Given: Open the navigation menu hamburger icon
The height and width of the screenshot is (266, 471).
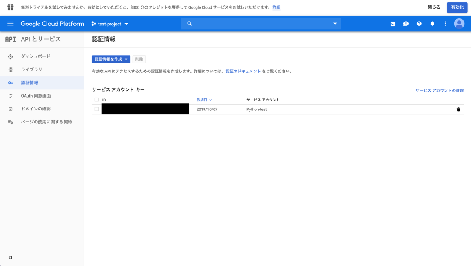Looking at the screenshot, I should click(x=10, y=24).
